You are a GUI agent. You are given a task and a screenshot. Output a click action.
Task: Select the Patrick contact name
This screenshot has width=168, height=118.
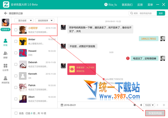32,85
